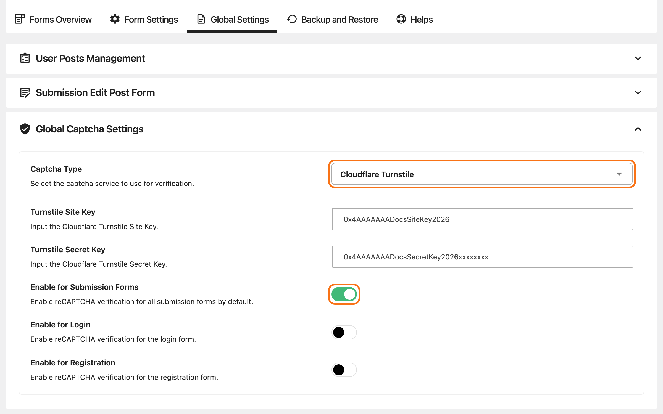Click the Global Settings document icon

coord(201,19)
